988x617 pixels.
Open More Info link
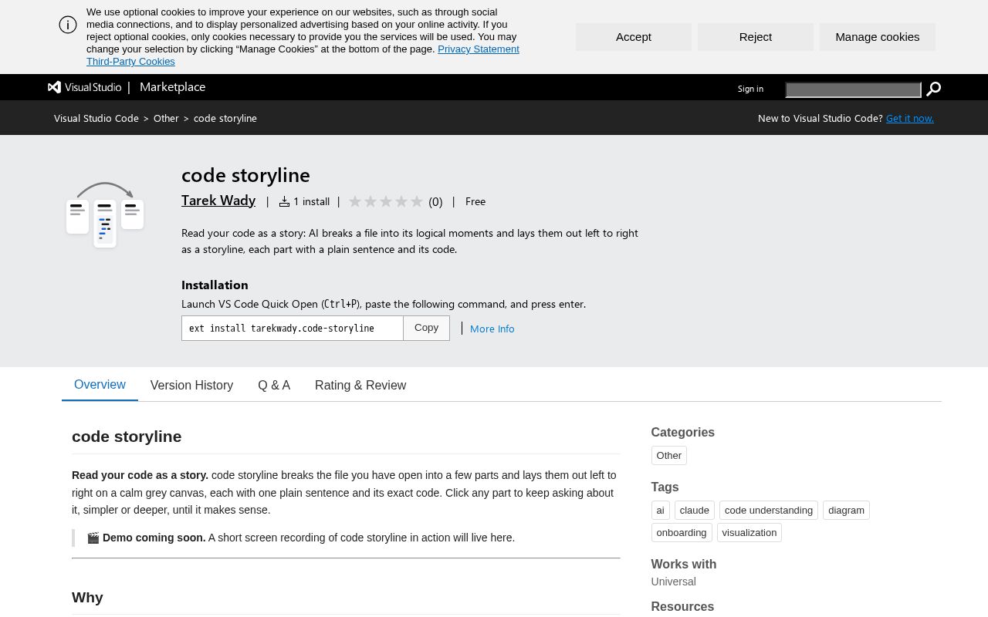492,329
